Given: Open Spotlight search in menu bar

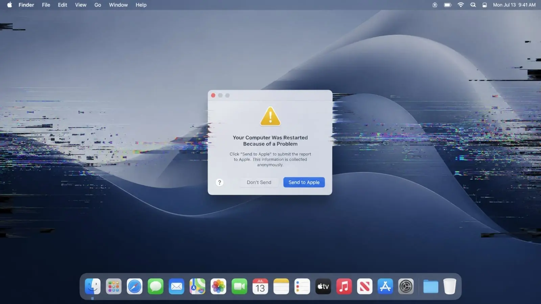Looking at the screenshot, I should (x=473, y=5).
